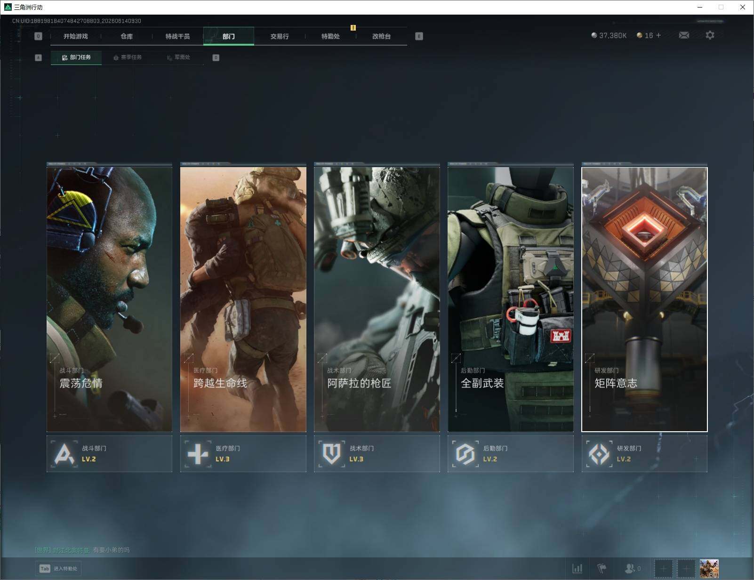
Task: Open the 跨越生命线 mission card
Action: (x=243, y=299)
